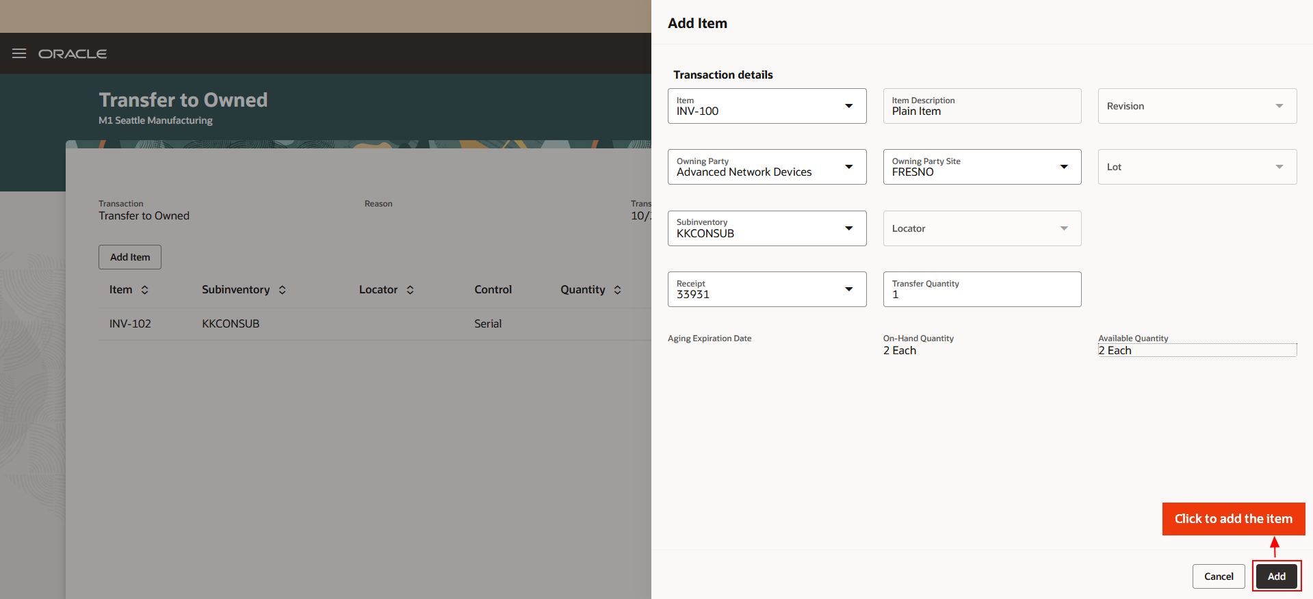The width and height of the screenshot is (1313, 599).
Task: Select the INV-102 item cell
Action: click(130, 324)
